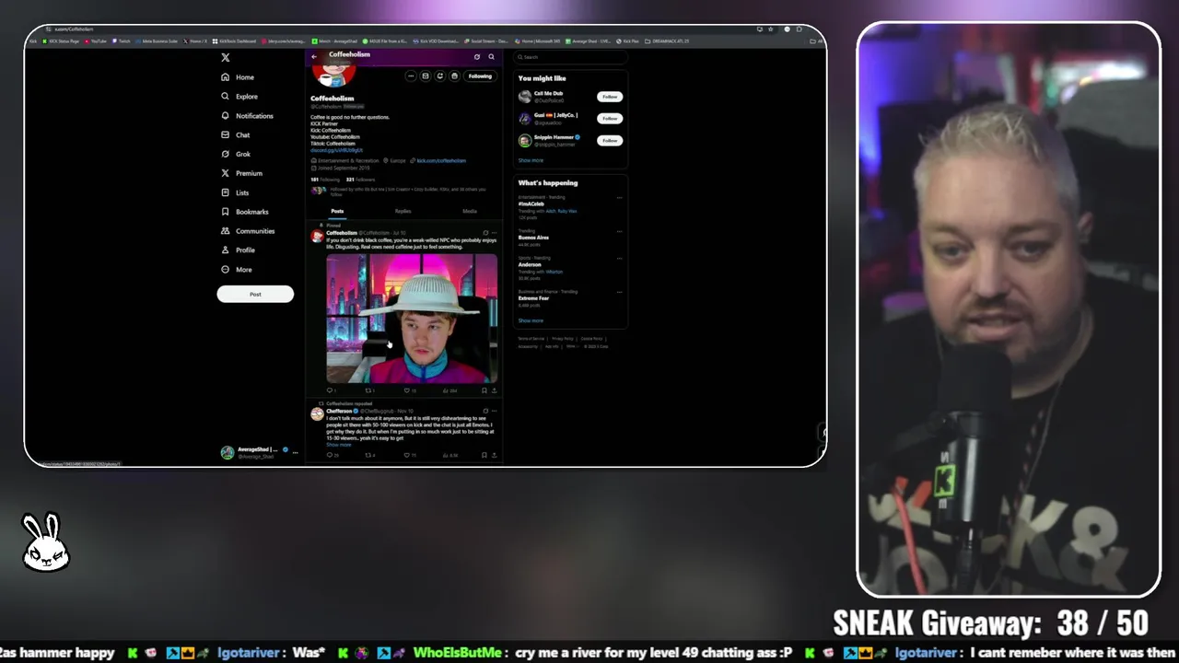This screenshot has width=1179, height=663.
Task: Open the KickTools Dashboard bookmark
Action: coord(234,41)
